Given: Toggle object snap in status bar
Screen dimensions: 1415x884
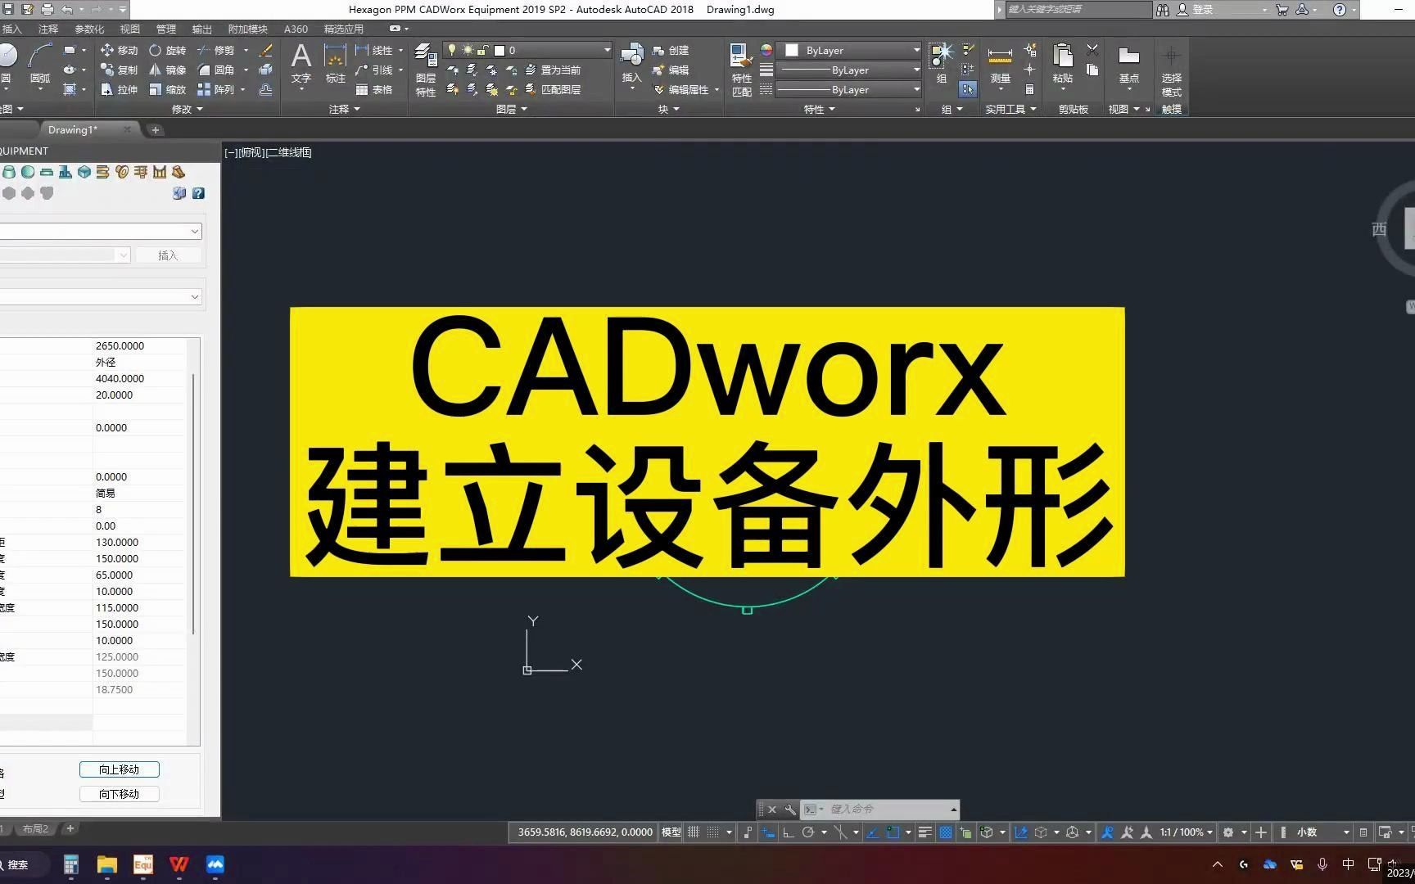Looking at the screenshot, I should (893, 832).
